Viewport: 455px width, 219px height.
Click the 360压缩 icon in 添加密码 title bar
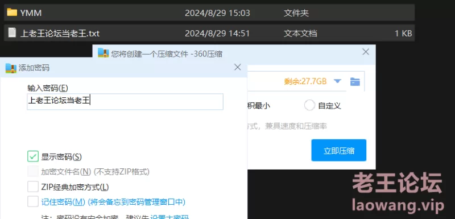coord(11,68)
